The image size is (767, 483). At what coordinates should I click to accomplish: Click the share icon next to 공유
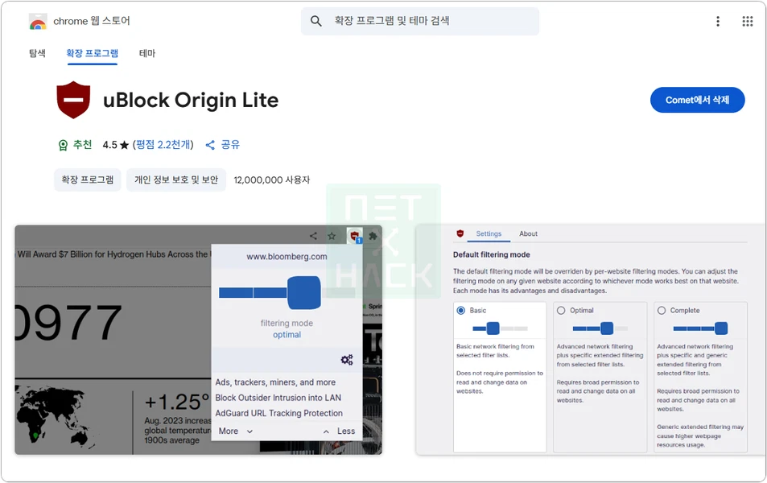[210, 145]
